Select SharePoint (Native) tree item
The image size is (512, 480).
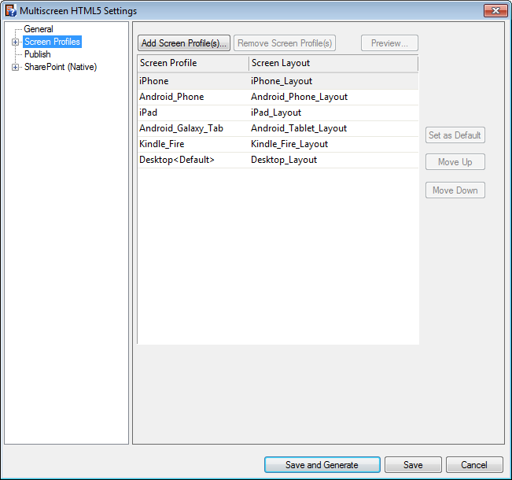pyautogui.click(x=61, y=67)
